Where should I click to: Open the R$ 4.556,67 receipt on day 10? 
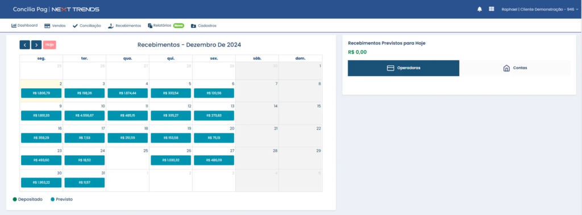point(85,115)
